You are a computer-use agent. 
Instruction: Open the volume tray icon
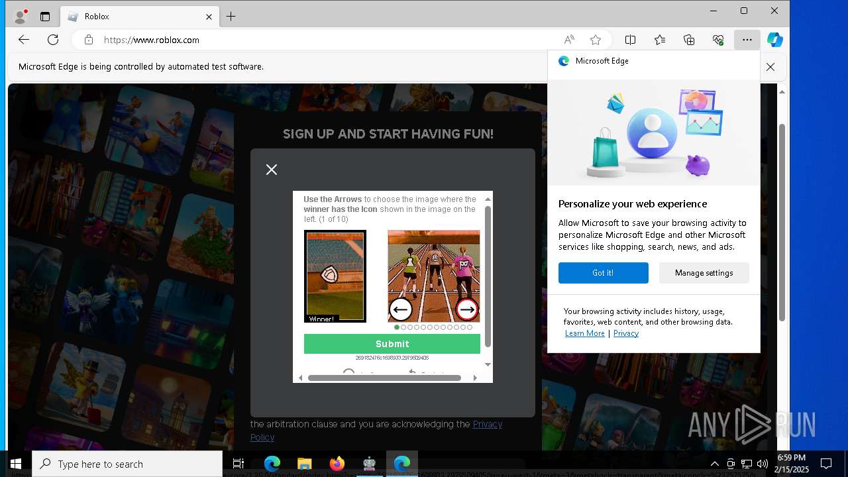(x=762, y=464)
